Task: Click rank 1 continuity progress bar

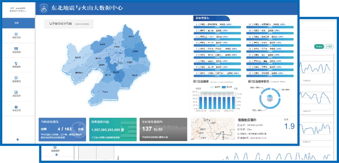Action: [x=217, y=27]
